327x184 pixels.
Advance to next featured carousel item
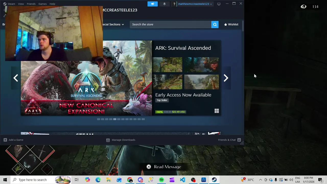[226, 78]
